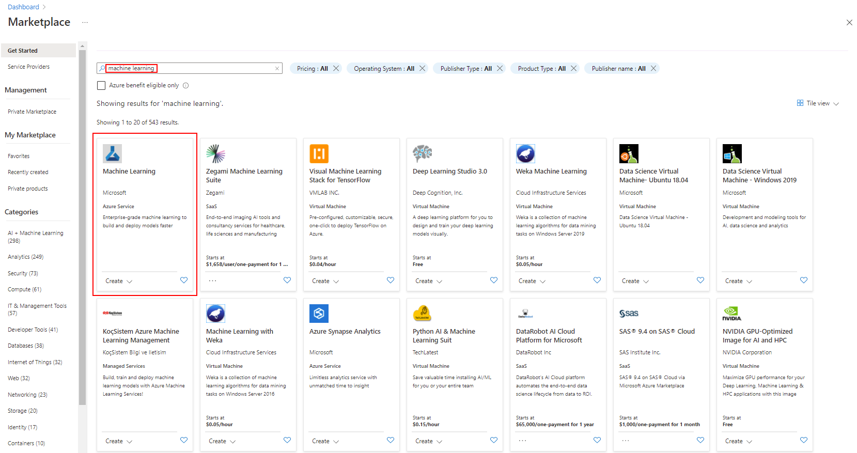This screenshot has width=857, height=453.
Task: Expand Create on Data Science VM Ubuntu
Action: [x=635, y=281]
